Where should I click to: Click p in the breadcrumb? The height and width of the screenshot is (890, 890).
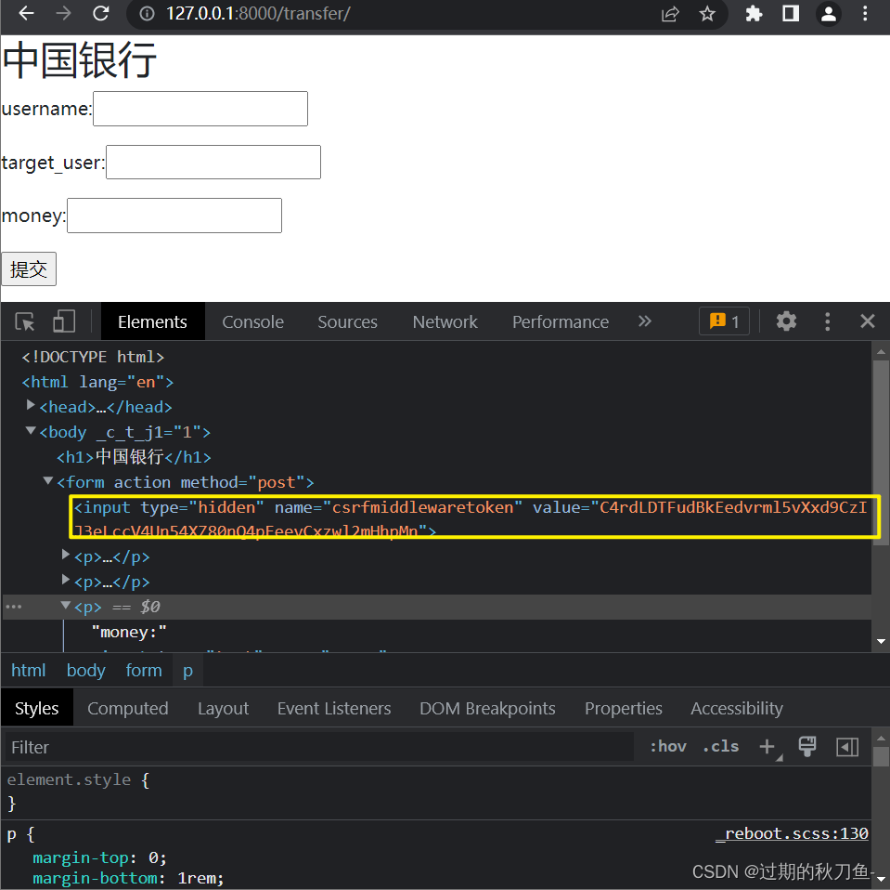point(187,671)
